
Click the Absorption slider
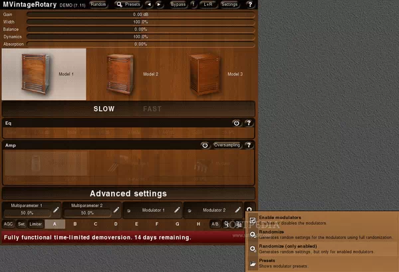(x=141, y=44)
